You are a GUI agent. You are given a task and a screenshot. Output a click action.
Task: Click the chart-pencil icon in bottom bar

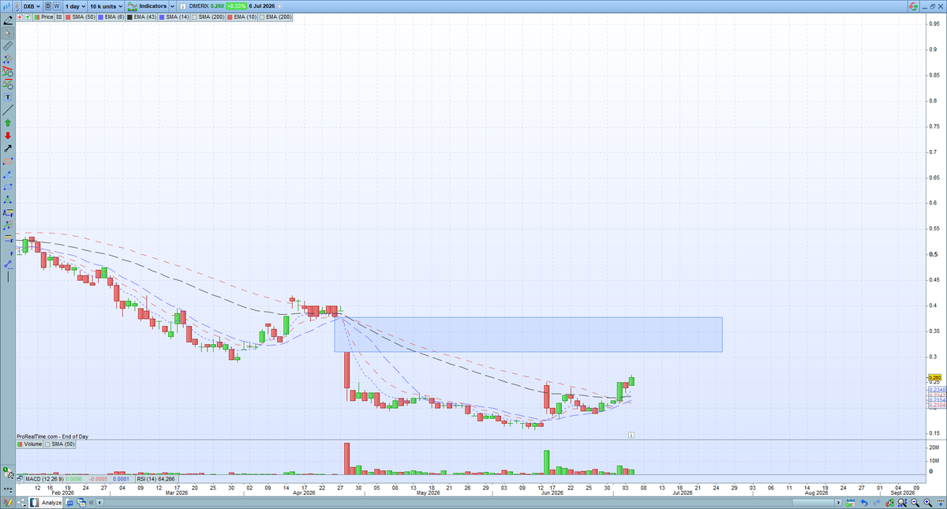(8, 502)
